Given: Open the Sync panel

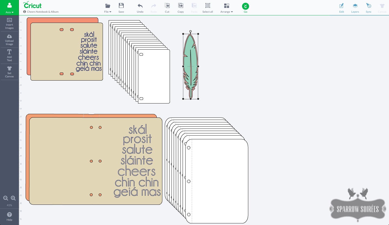Looking at the screenshot, I should click(368, 8).
